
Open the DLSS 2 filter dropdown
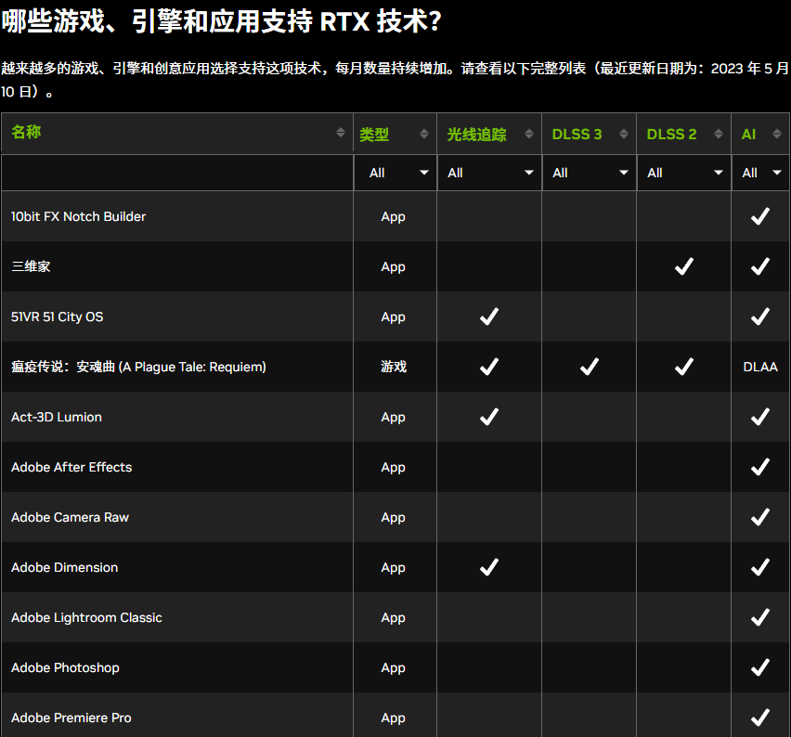(x=684, y=173)
